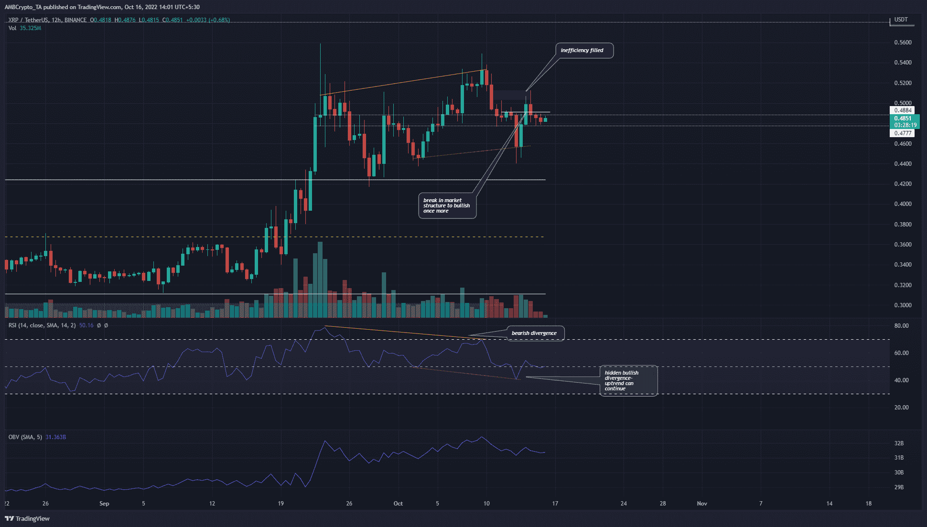Click 0.4200 on the price axis
The image size is (927, 527).
point(903,184)
